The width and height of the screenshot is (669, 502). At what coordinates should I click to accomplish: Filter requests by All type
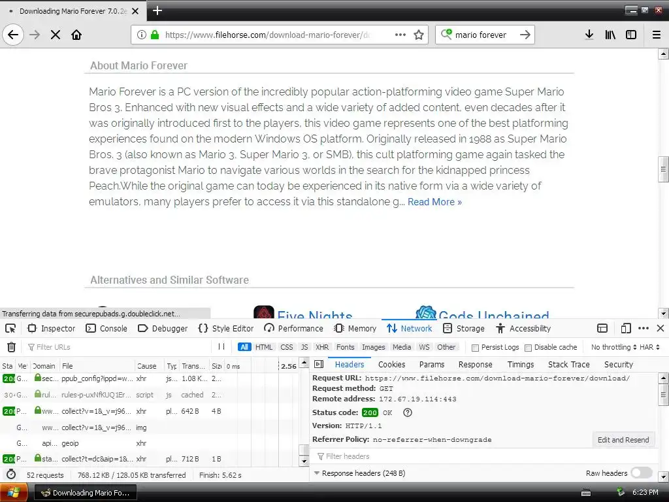coord(244,347)
